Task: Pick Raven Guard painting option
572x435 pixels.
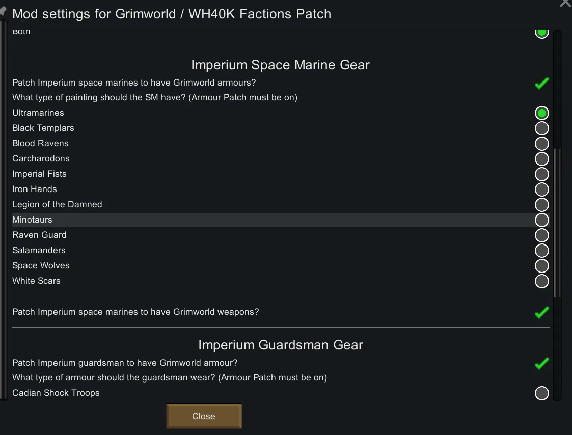Action: [541, 235]
